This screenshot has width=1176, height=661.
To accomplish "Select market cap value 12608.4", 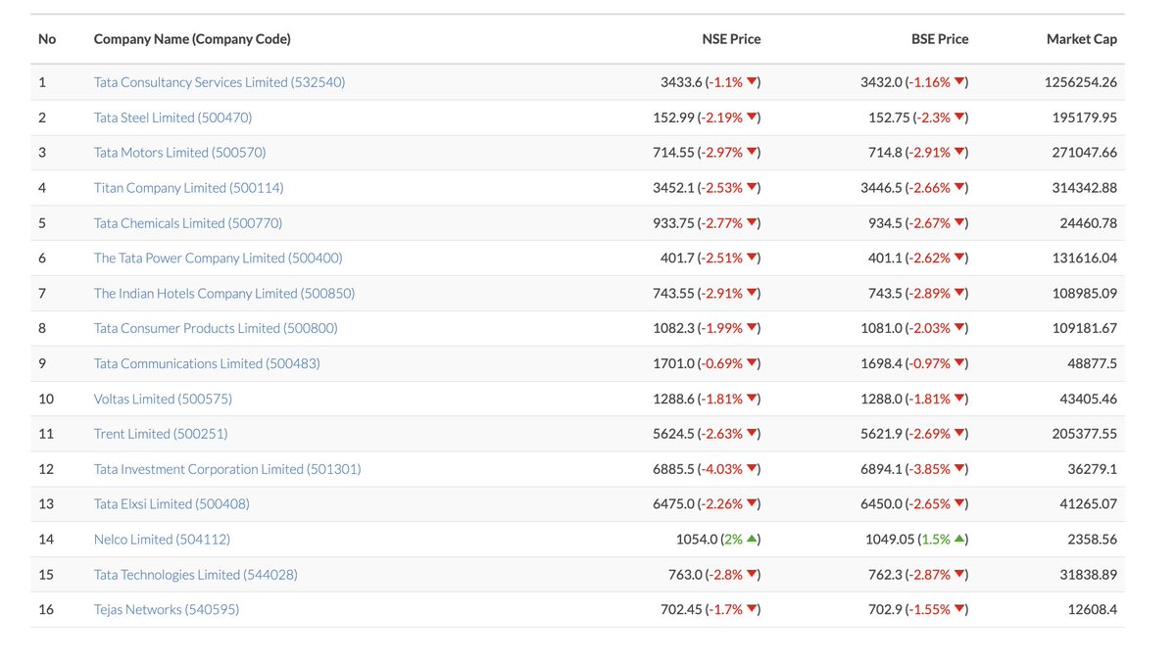I will point(1093,609).
